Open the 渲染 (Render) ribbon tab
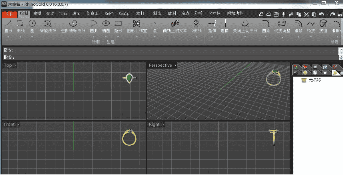Viewport: 343px width, 175px height. (185, 13)
